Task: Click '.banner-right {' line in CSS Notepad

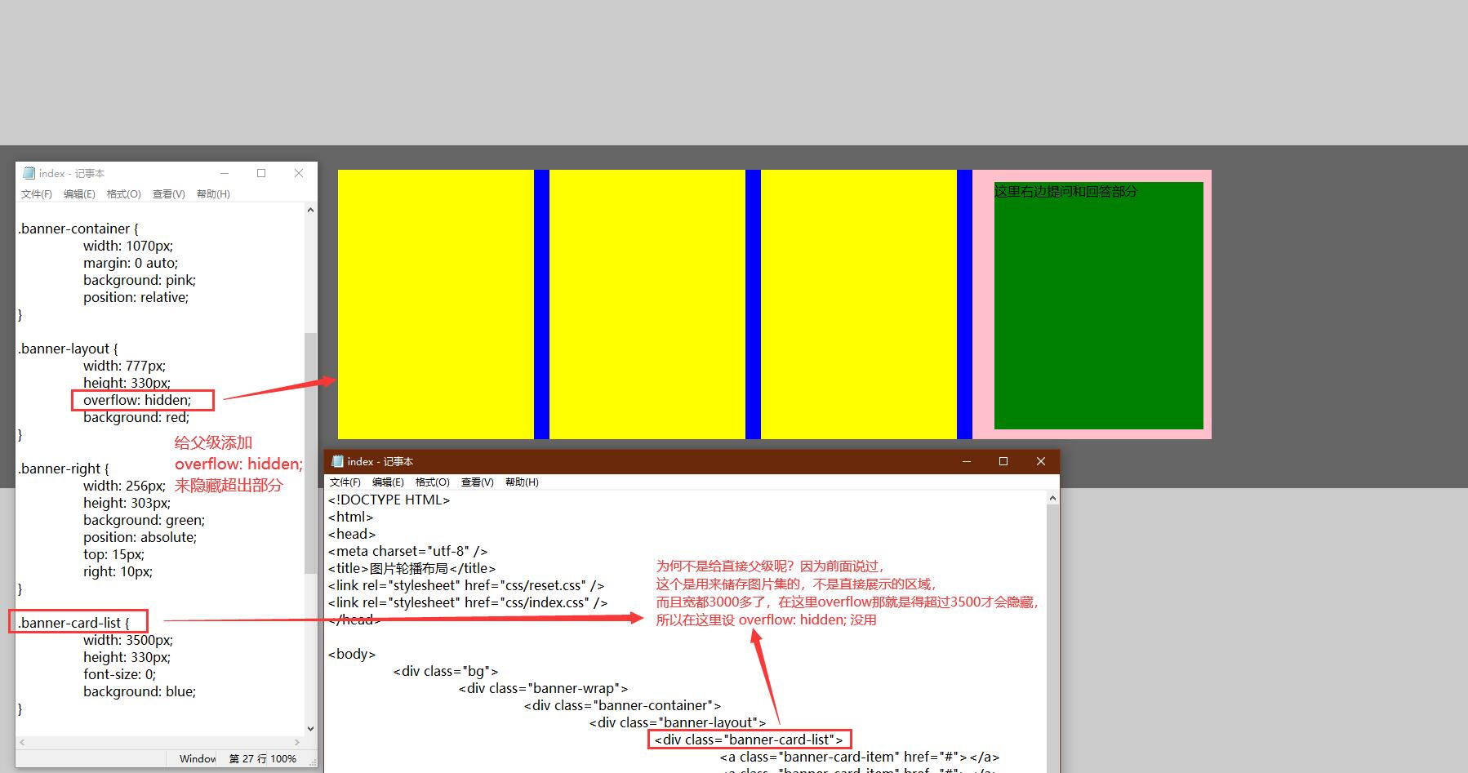Action: coord(64,469)
